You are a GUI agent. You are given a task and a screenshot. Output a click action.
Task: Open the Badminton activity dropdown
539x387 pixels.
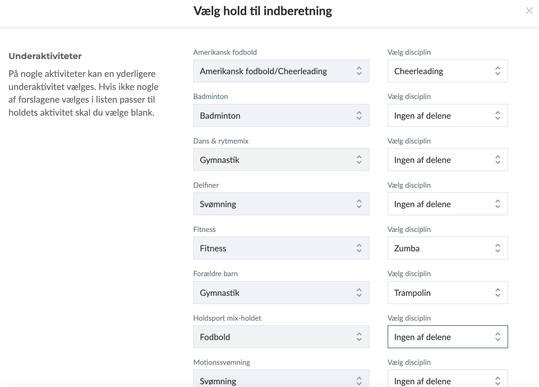[x=281, y=115]
